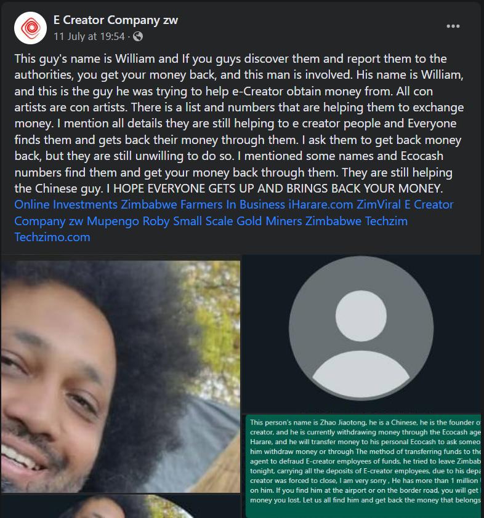
Task: Open the grey default avatar image
Action: tap(361, 333)
